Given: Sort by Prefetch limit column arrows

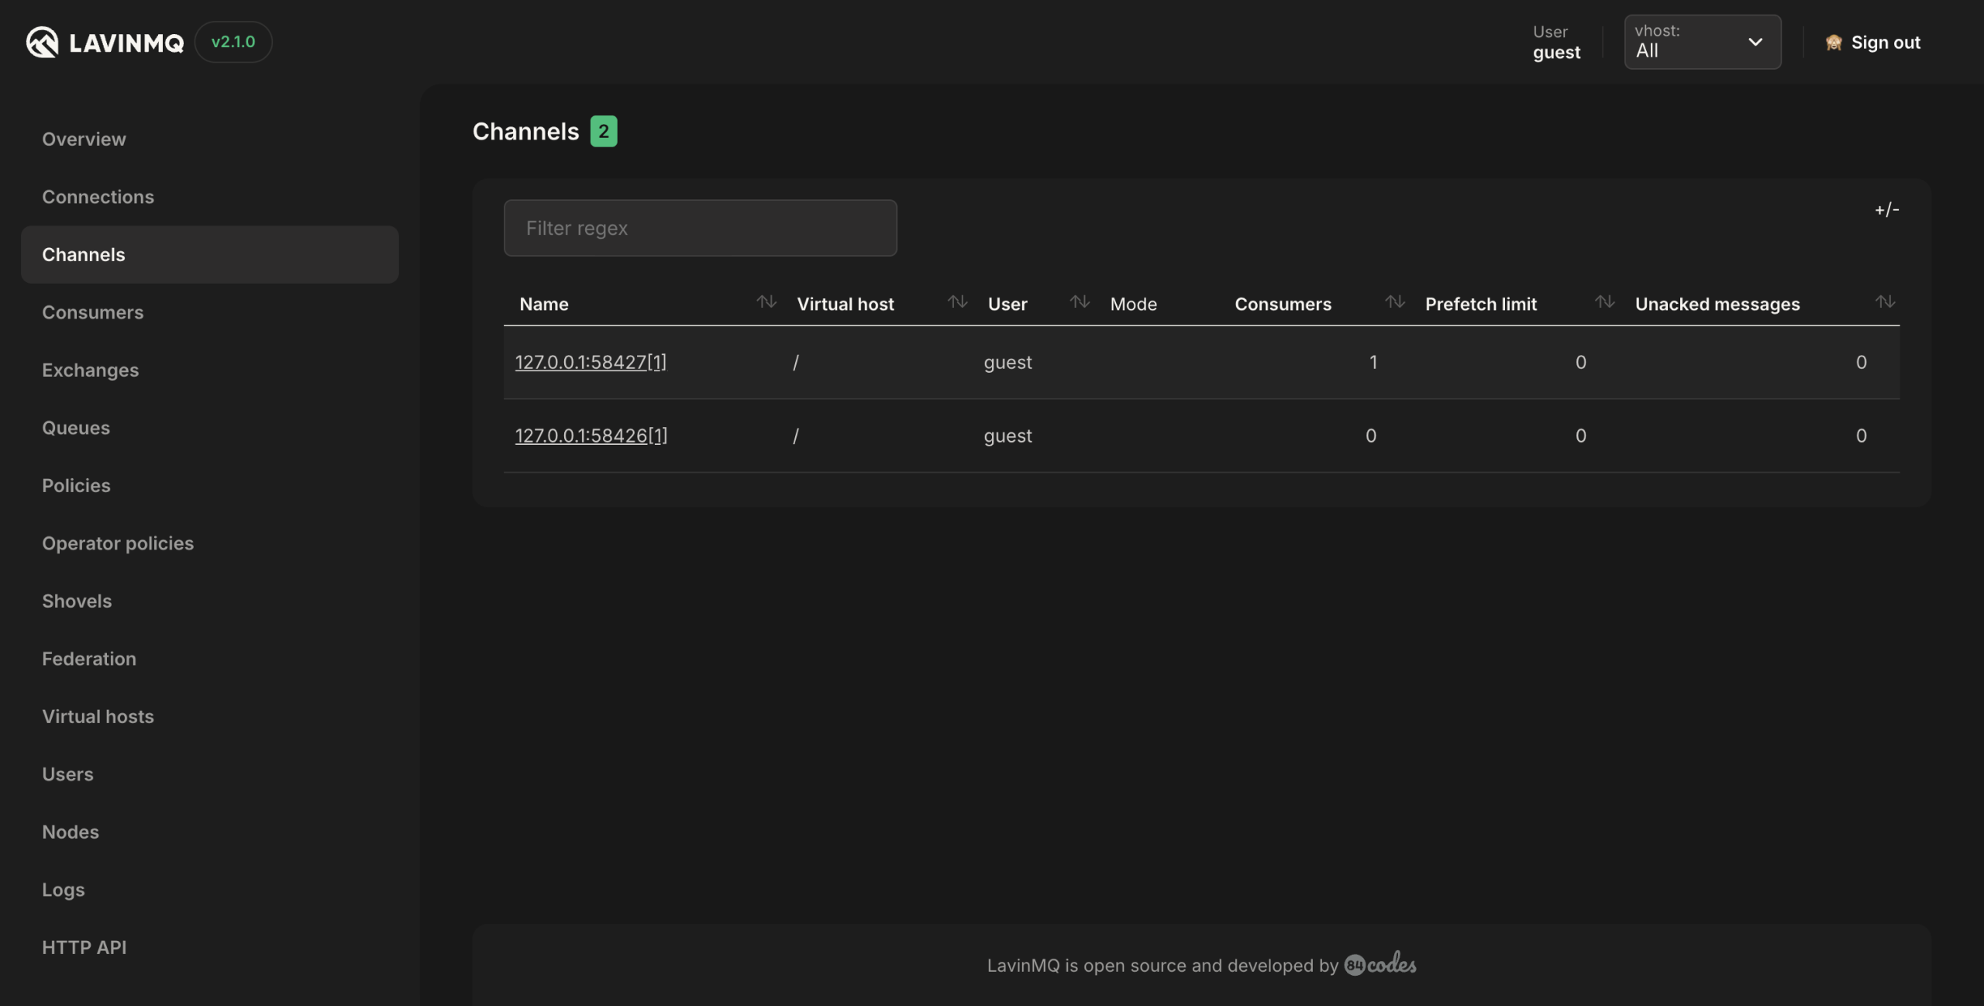Looking at the screenshot, I should 1605,301.
